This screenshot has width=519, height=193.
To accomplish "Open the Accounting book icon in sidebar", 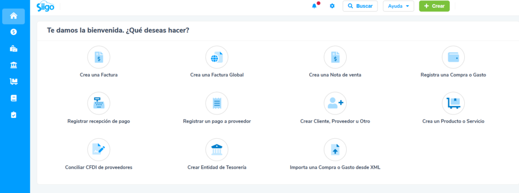I will pos(14,98).
